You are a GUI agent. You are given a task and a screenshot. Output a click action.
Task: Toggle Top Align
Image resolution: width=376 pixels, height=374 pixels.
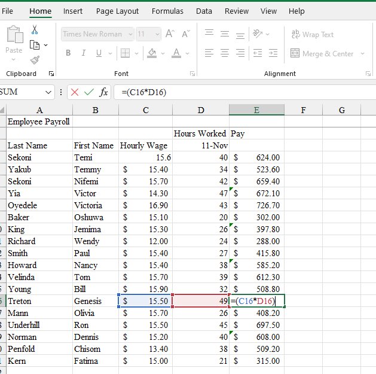(209, 32)
